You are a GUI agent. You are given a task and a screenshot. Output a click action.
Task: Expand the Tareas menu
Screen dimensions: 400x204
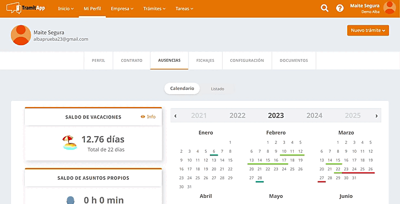(184, 9)
